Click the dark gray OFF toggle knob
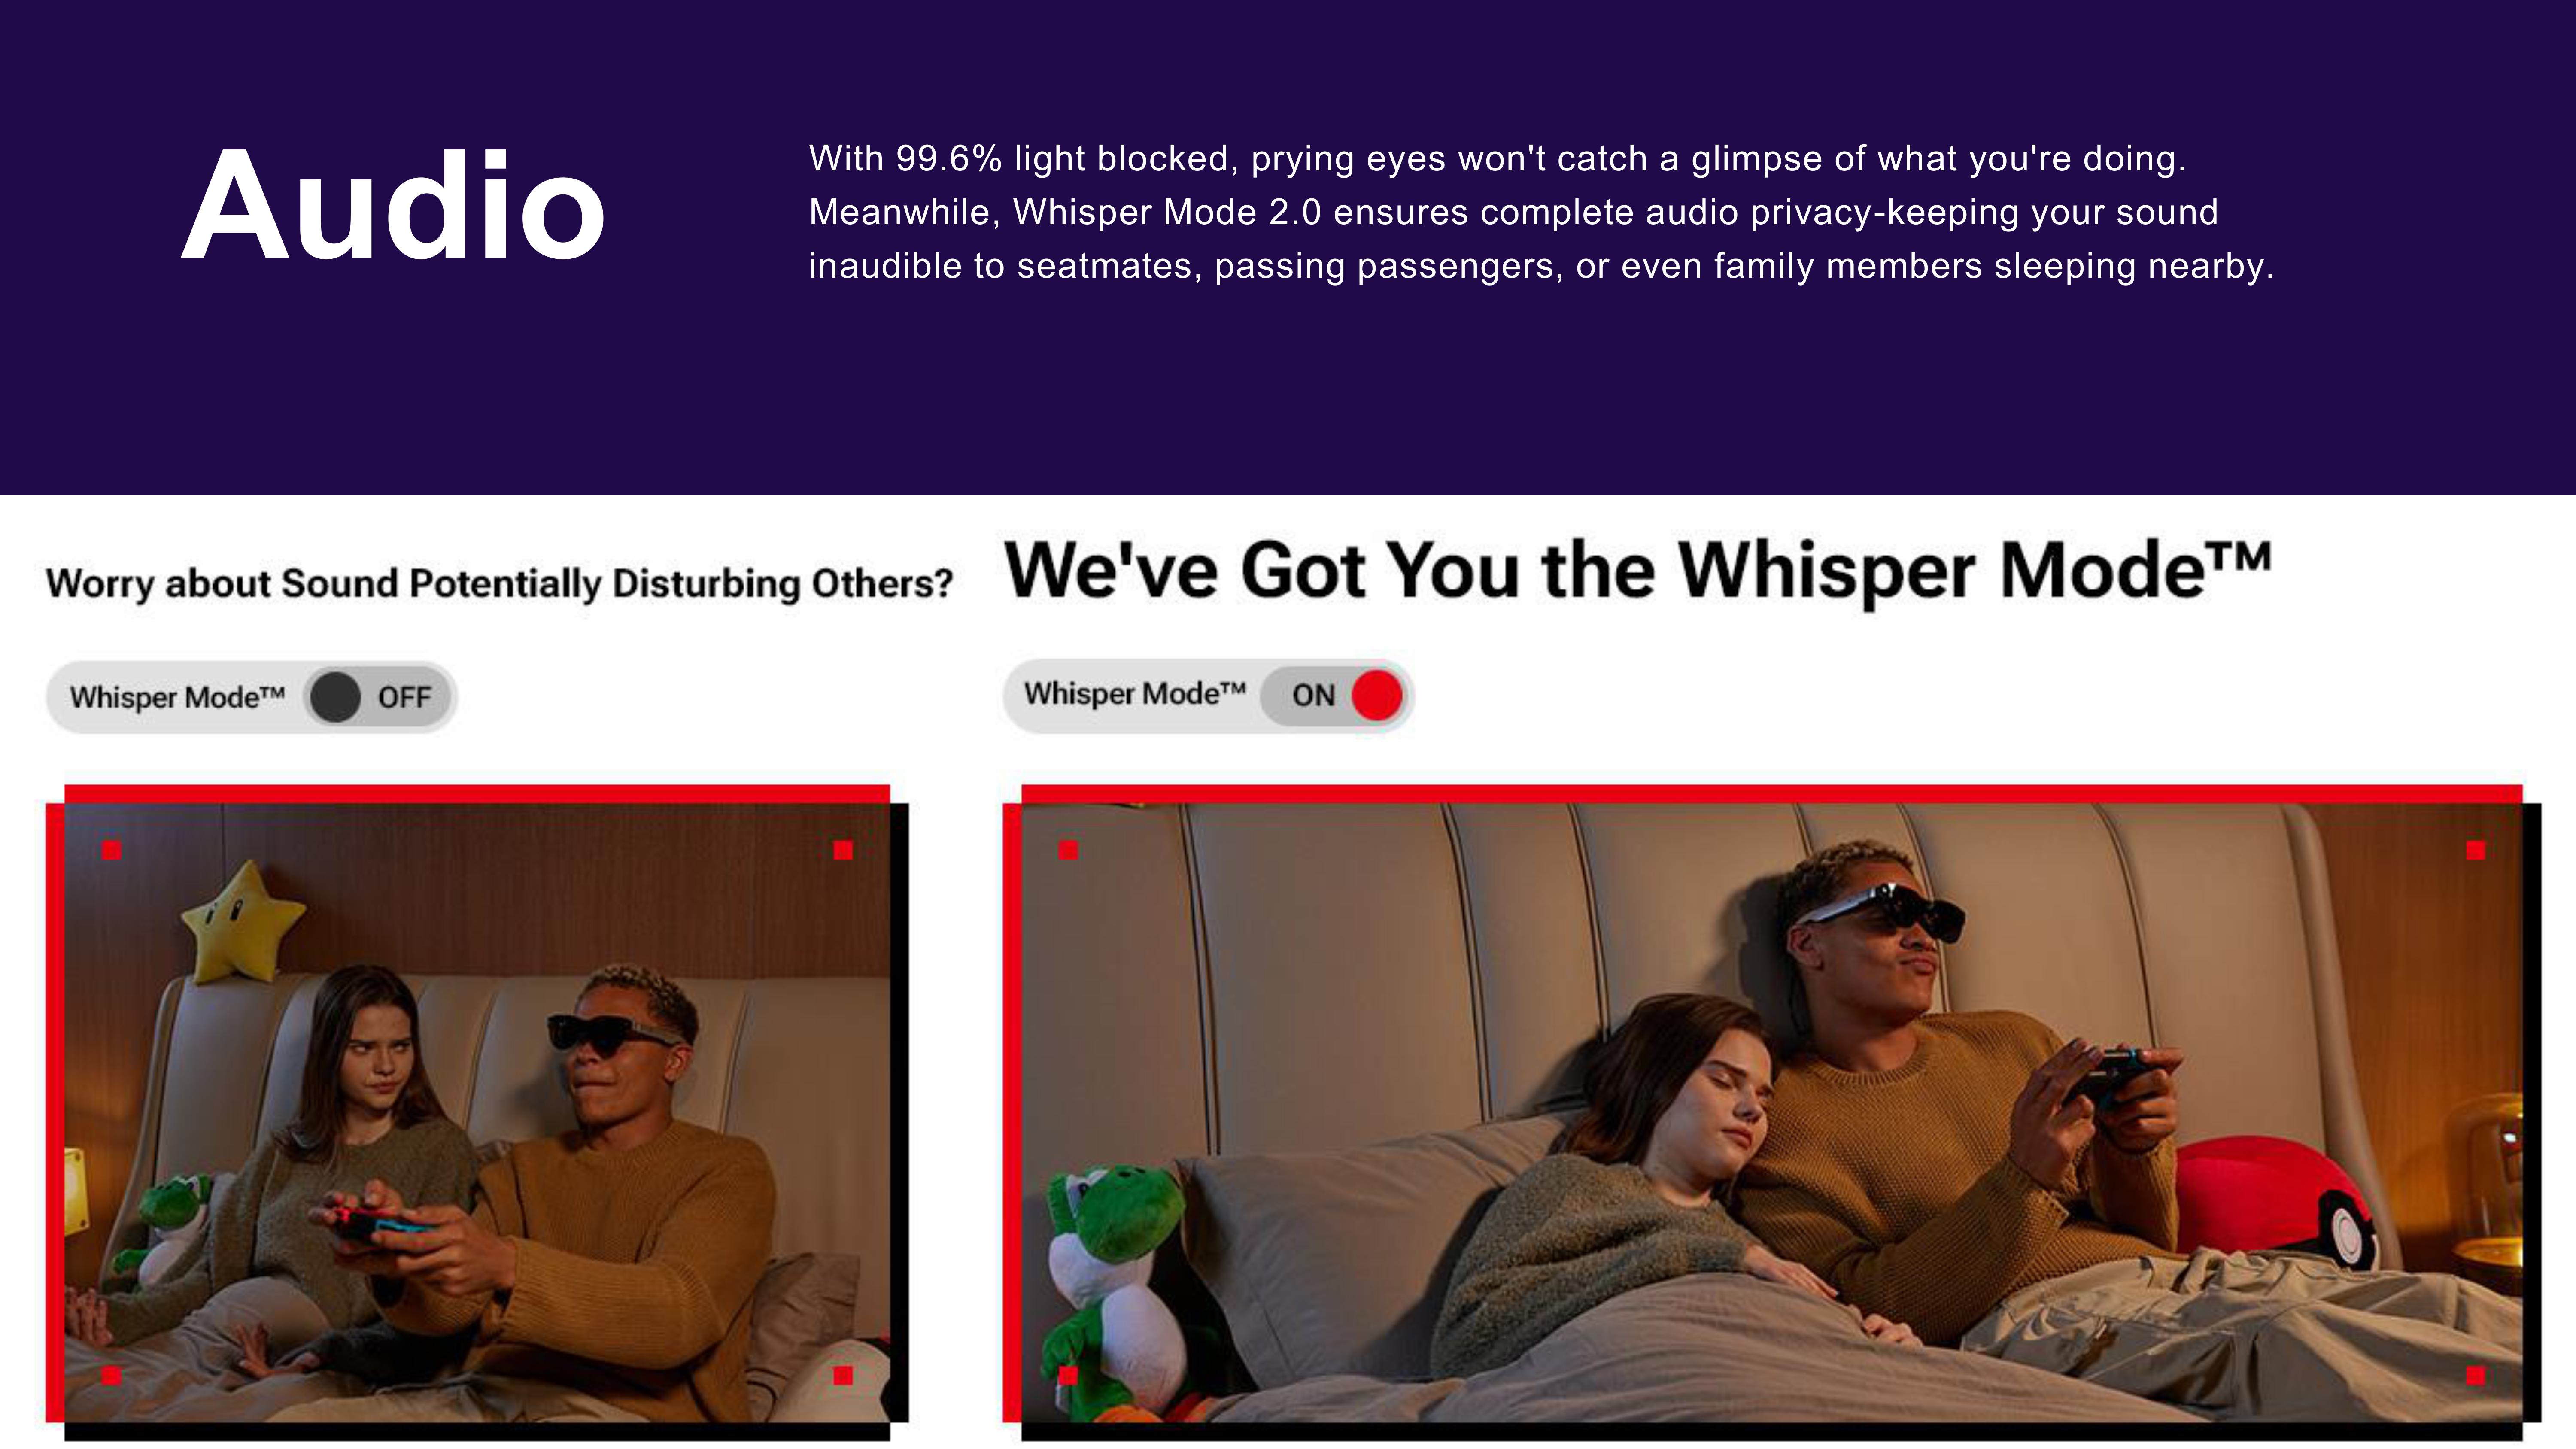Image resolution: width=2576 pixels, height=1449 pixels. 335,697
